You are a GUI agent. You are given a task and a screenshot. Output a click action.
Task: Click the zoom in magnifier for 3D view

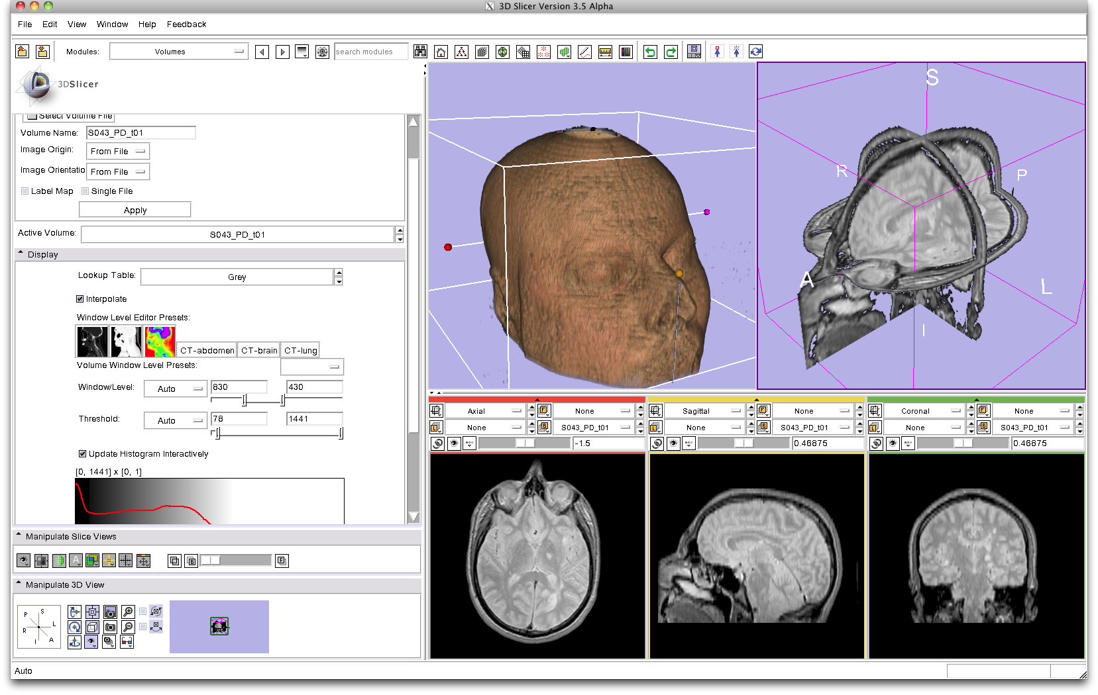pyautogui.click(x=128, y=612)
